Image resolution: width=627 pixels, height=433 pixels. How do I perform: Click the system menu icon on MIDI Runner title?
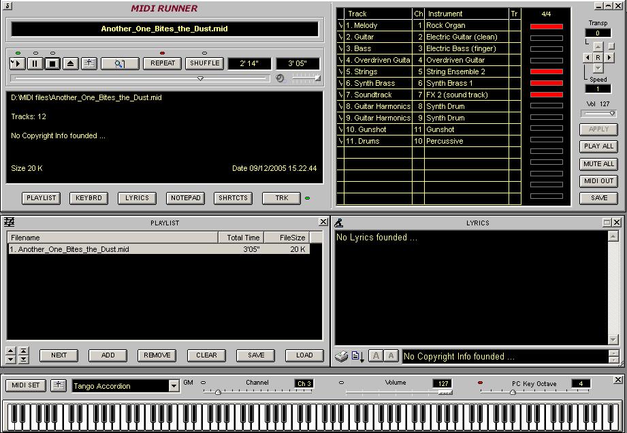pyautogui.click(x=7, y=5)
